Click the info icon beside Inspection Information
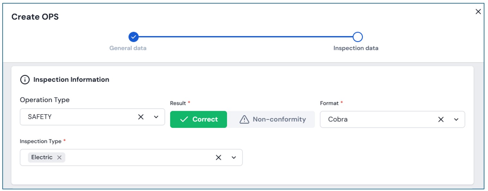 (x=25, y=80)
